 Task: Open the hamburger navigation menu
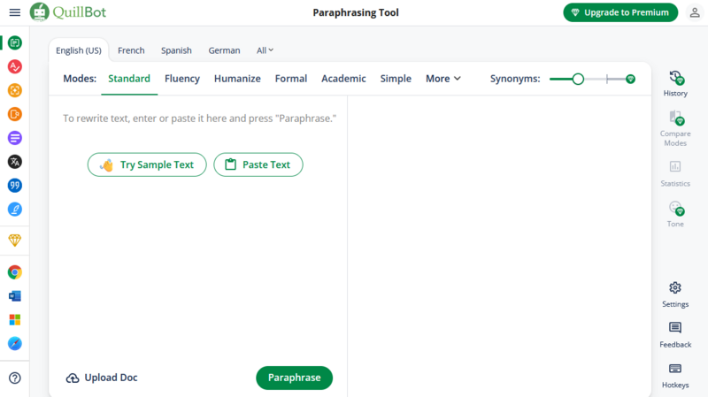click(14, 12)
